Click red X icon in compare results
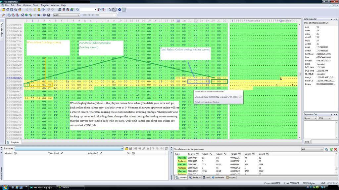This screenshot has height=190, width=339. tap(336, 149)
